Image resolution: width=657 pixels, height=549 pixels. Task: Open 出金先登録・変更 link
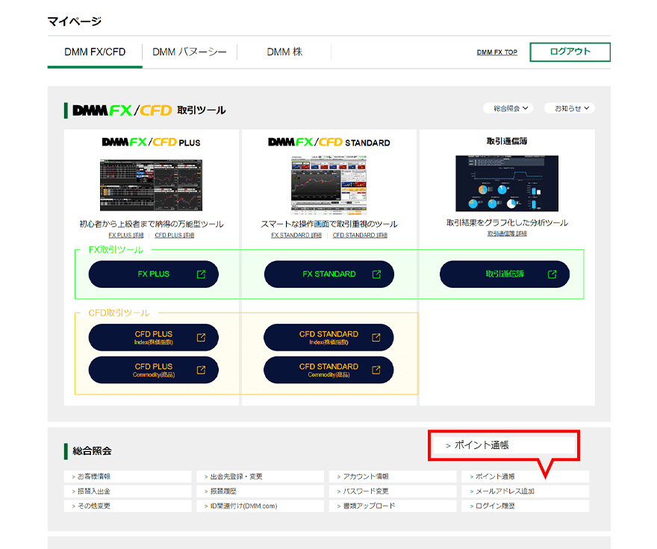pos(261,477)
